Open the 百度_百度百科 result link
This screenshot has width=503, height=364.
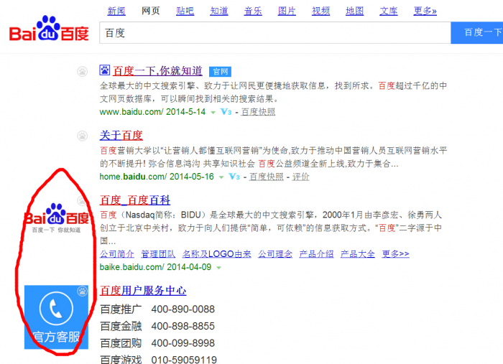135,200
